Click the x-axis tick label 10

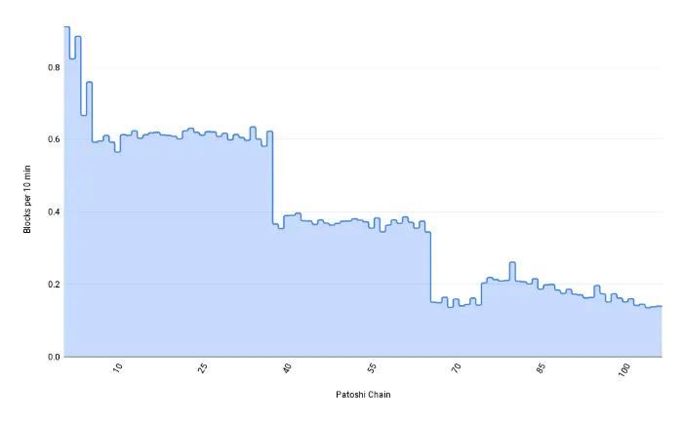(119, 368)
